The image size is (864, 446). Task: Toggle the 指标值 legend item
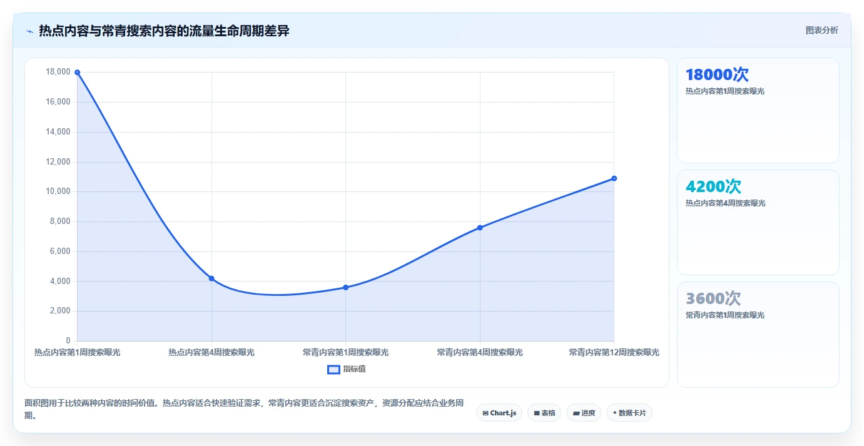click(347, 369)
